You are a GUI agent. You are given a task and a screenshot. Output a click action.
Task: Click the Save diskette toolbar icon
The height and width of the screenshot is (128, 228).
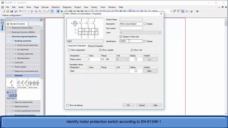point(11,11)
